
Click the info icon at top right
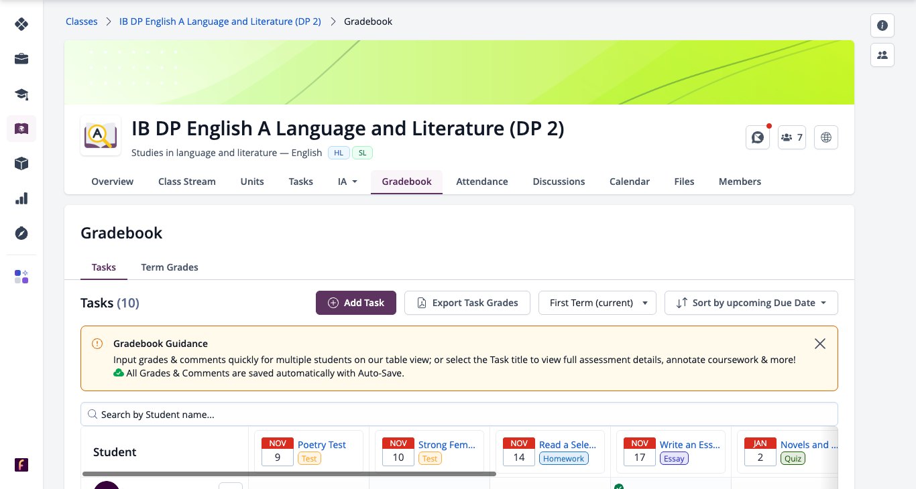(882, 25)
